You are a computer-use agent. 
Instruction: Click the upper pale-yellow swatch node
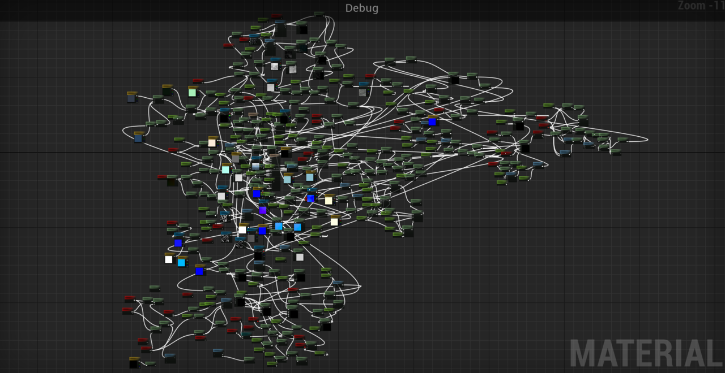click(329, 199)
